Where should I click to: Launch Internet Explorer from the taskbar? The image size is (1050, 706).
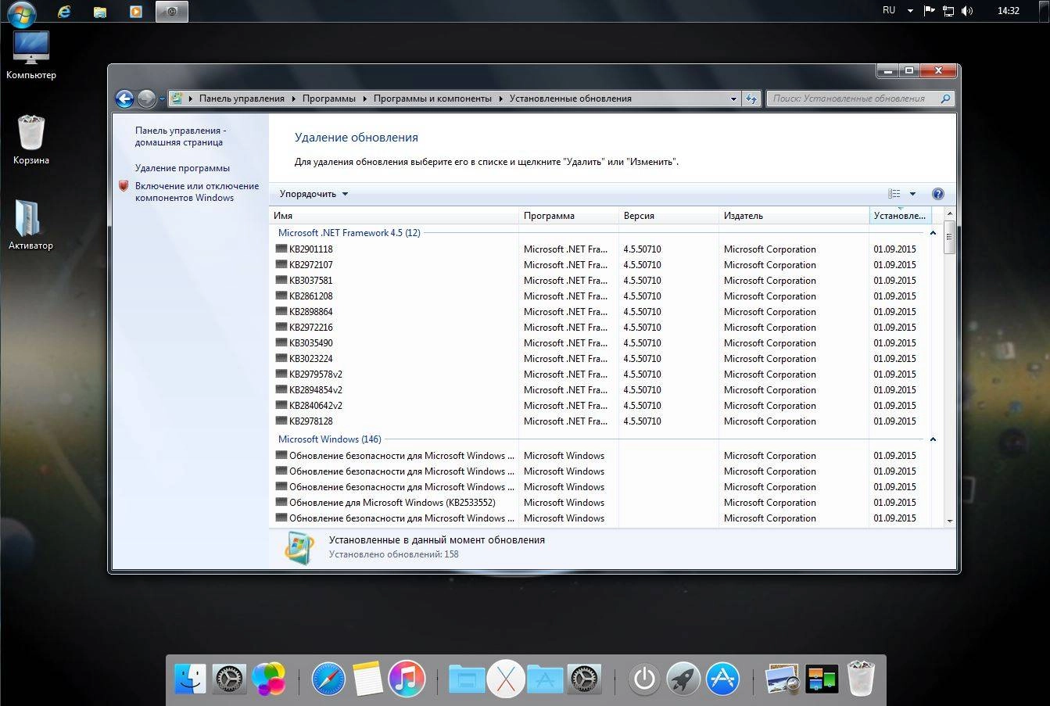point(64,12)
